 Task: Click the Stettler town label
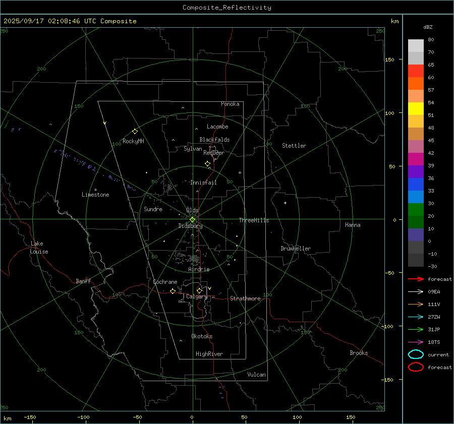click(x=294, y=146)
